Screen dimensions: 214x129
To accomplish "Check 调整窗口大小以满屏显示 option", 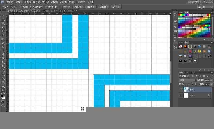I will click(31, 6).
